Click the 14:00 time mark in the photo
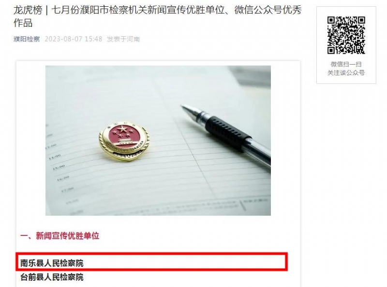 54,157
